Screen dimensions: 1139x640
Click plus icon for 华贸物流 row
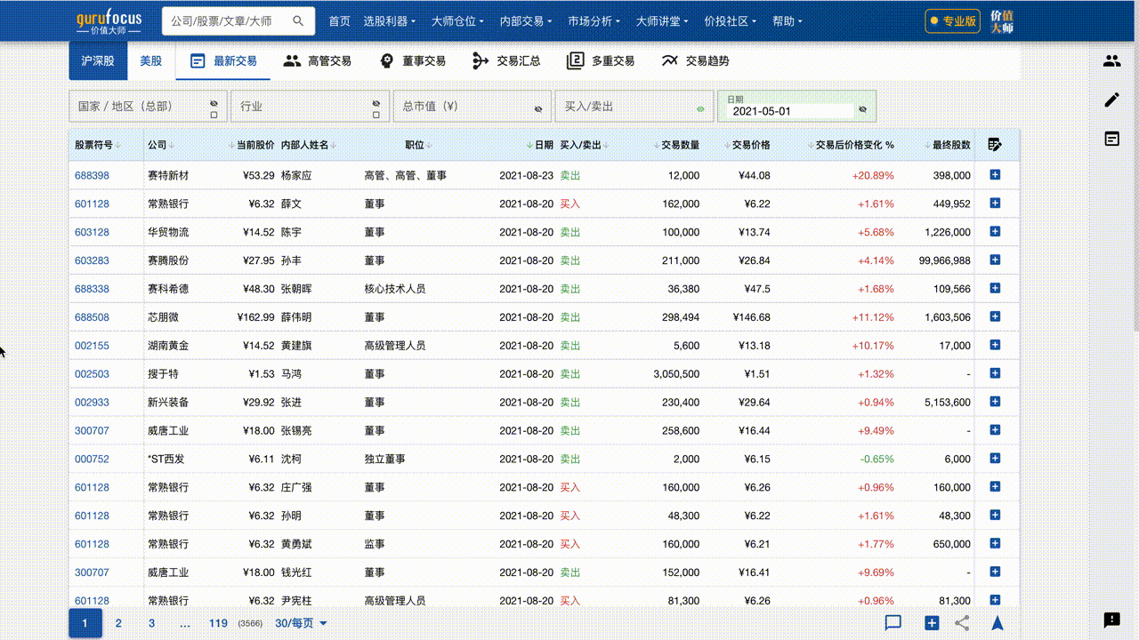pos(995,232)
